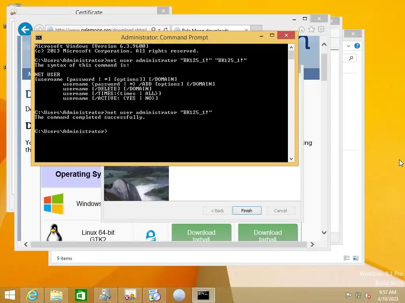Screen dimensions: 405x303
Task: Minimize the Command Prompt window
Action: (261, 36)
